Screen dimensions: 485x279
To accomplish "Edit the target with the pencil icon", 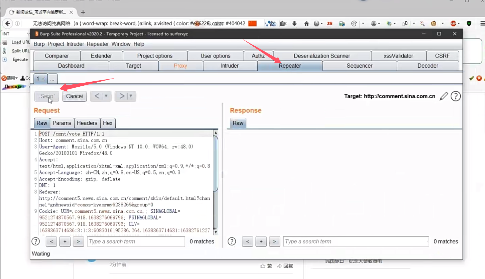I will (444, 96).
